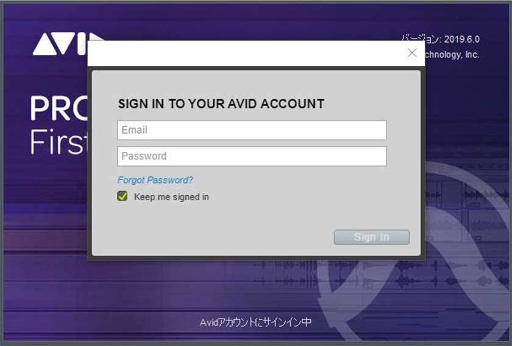The height and width of the screenshot is (346, 512).
Task: Click the large PRO title text
Action: (59, 108)
